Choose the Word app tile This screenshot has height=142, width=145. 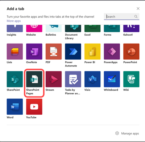click(15, 107)
